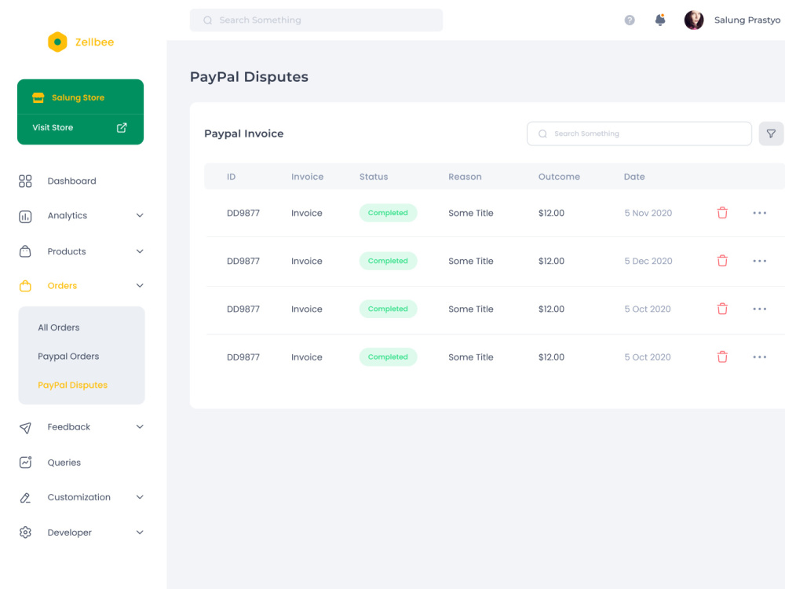Expand the Customization menu chevron
The width and height of the screenshot is (785, 589).
pos(140,497)
